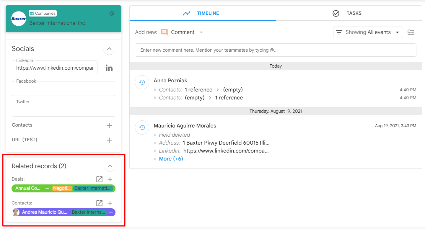The height and width of the screenshot is (229, 425).
Task: Collapse the Socials section
Action: (109, 49)
